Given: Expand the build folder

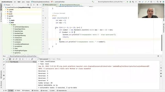Looking at the screenshot, I should click(6, 14).
